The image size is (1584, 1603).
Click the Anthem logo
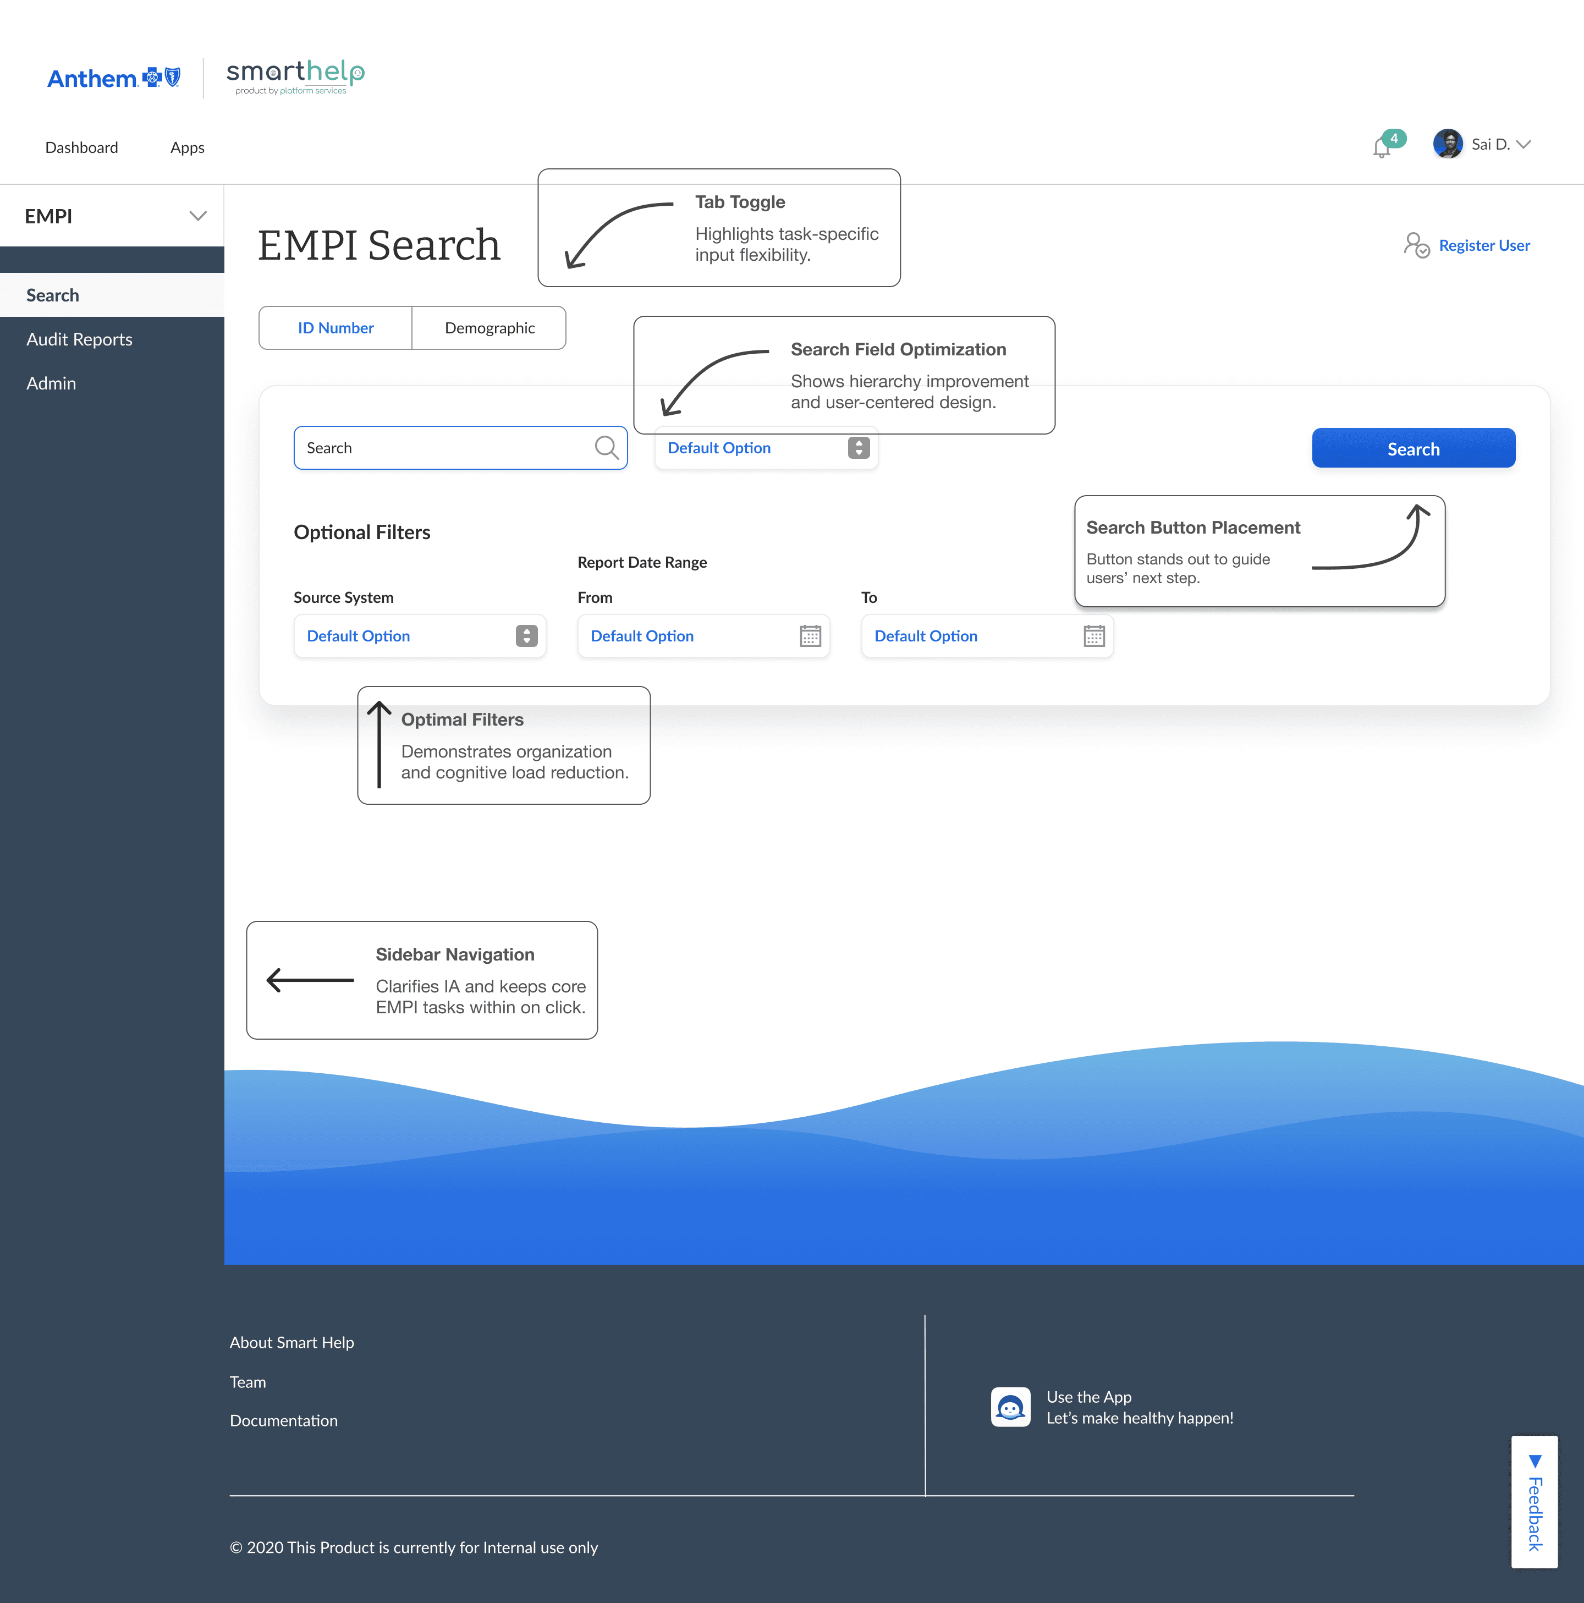(x=114, y=77)
